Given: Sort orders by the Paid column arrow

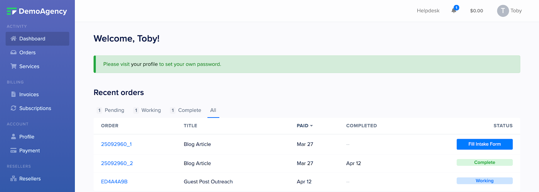Looking at the screenshot, I should pyautogui.click(x=311, y=126).
